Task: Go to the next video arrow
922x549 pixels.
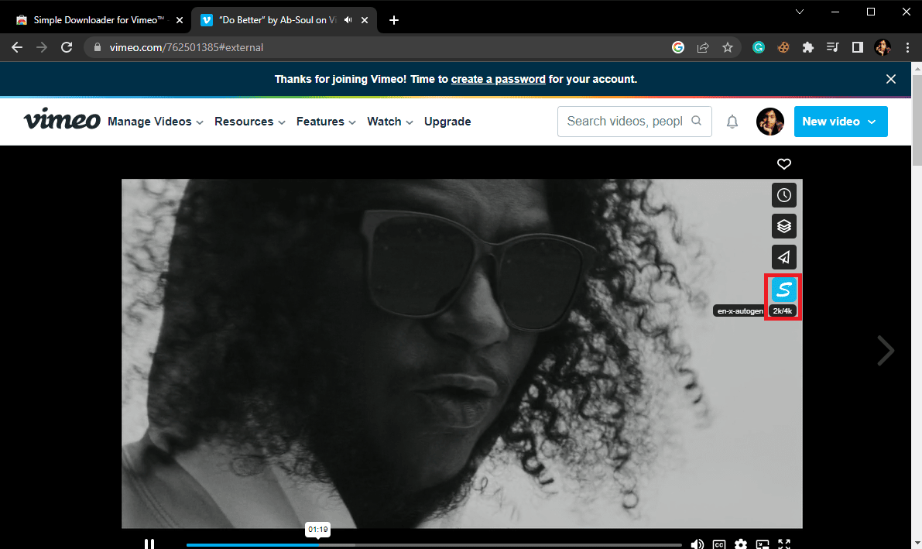Action: click(886, 351)
